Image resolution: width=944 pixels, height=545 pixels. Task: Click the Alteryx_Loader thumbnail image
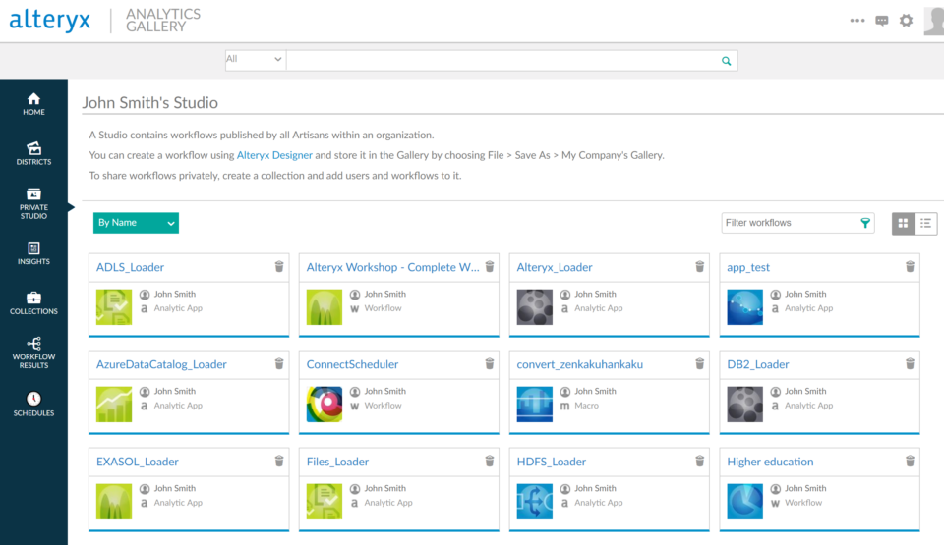535,306
